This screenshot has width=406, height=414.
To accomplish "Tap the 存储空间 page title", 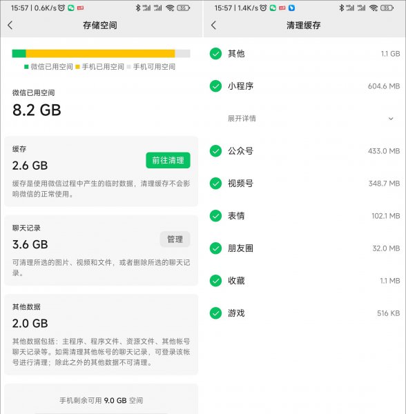I will pyautogui.click(x=100, y=26).
